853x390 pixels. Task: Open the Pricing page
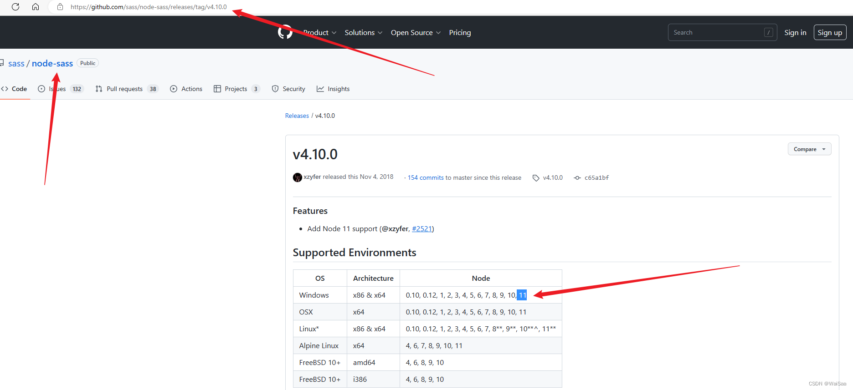(x=460, y=32)
